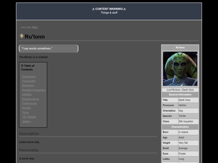Click "Things & stuff" warning text
218x163 pixels.
(x=109, y=13)
